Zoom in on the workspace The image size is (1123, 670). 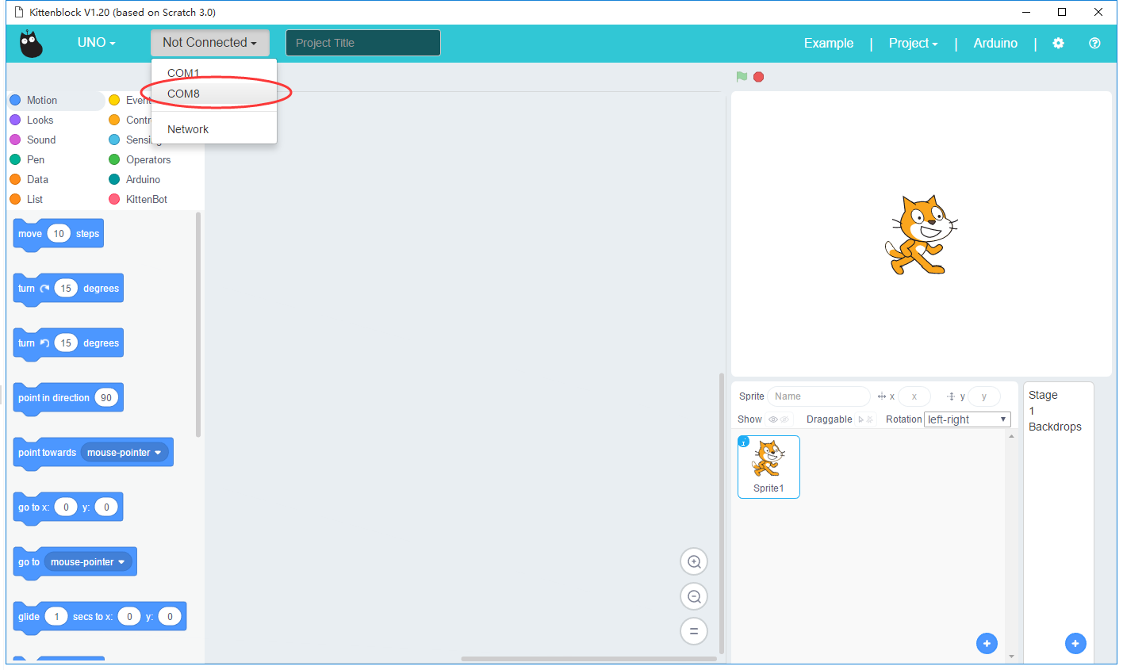(x=694, y=562)
